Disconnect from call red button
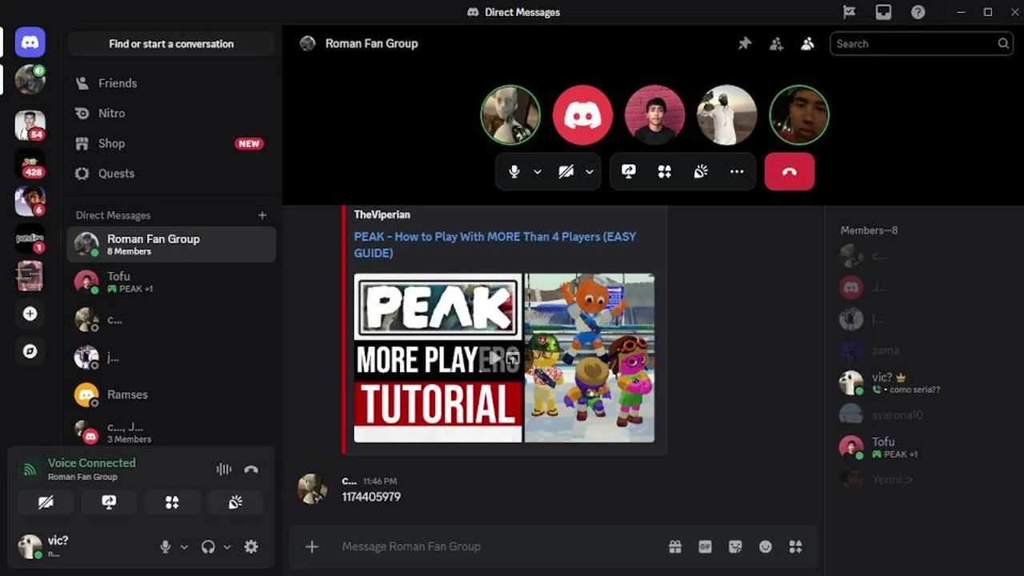Viewport: 1024px width, 576px height. pos(790,171)
